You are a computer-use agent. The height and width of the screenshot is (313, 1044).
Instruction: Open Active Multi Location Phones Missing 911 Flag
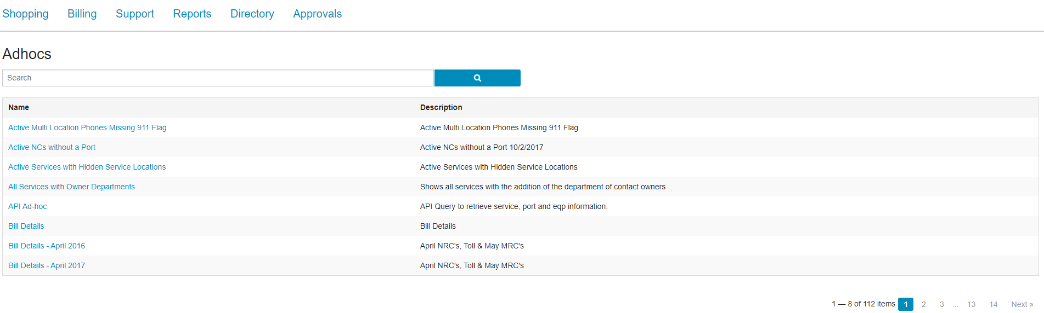87,127
